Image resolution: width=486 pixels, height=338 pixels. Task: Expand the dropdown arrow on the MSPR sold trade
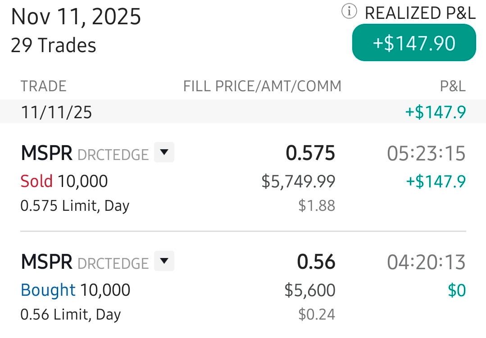[x=164, y=152]
